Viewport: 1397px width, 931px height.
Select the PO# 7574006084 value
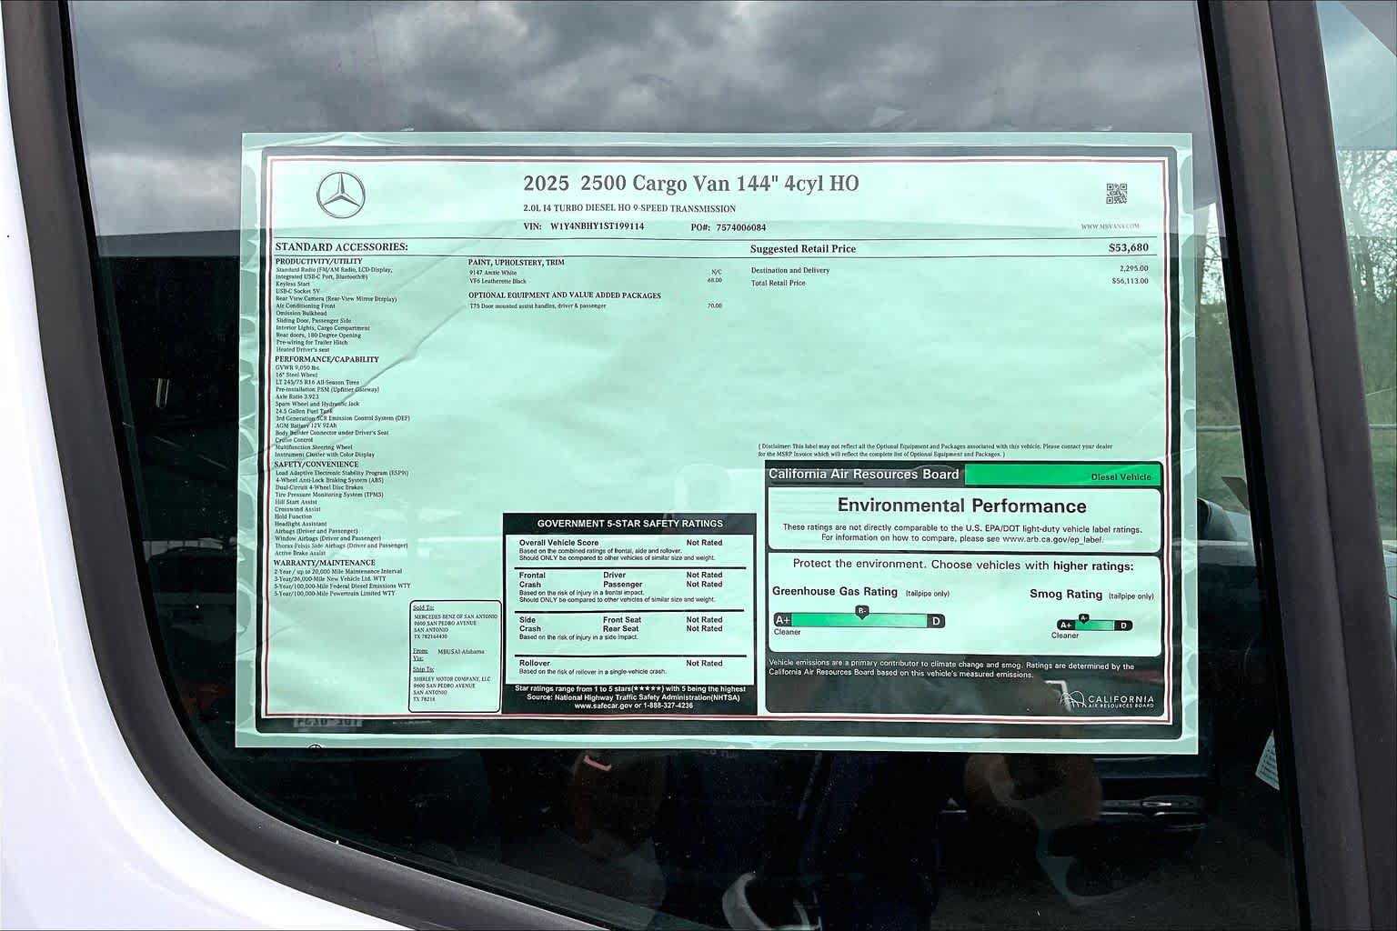[x=740, y=227]
